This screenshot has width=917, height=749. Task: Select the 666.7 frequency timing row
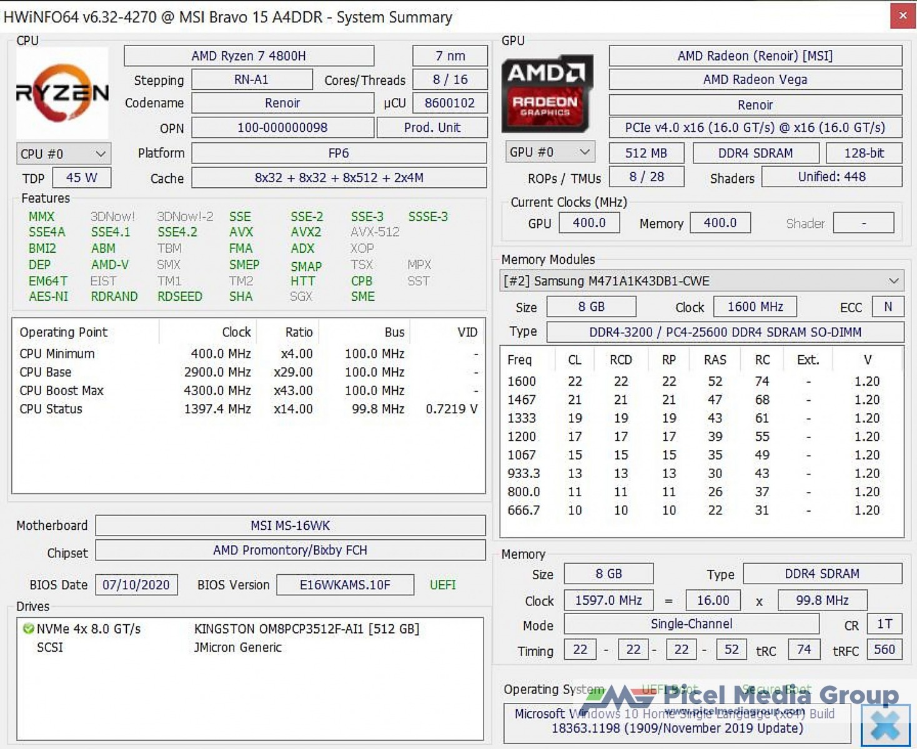point(701,510)
